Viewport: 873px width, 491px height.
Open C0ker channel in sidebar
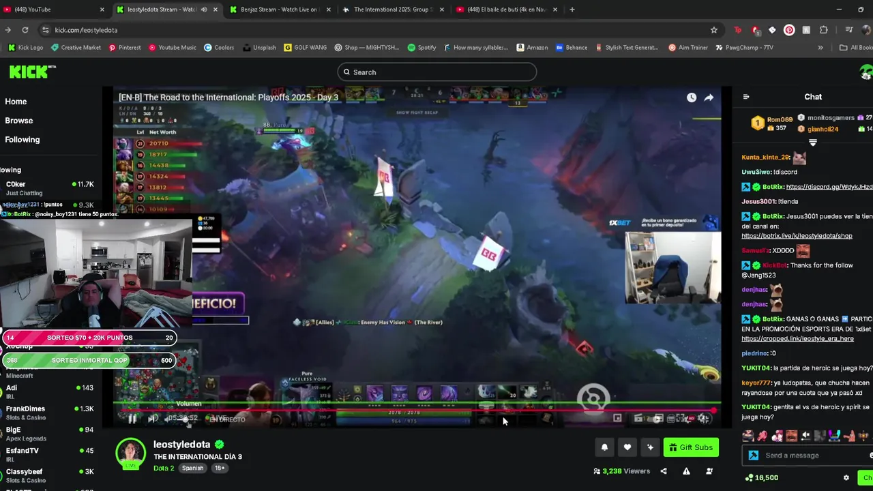48,188
